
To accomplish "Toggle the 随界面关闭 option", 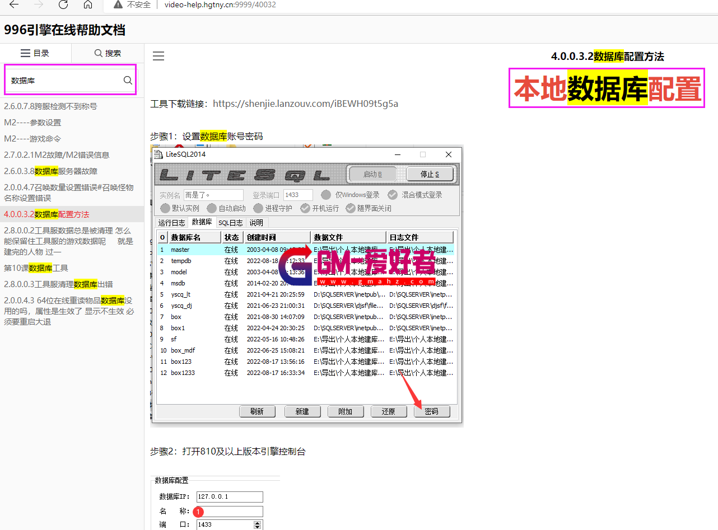I will tap(369, 208).
